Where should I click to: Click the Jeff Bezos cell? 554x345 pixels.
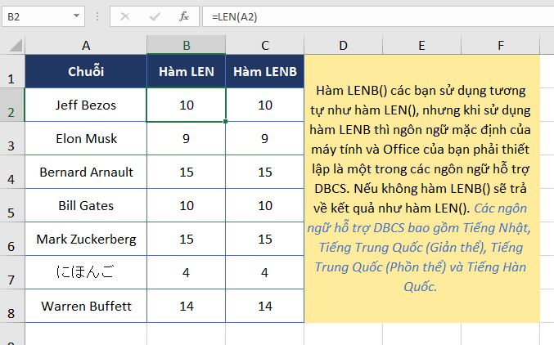click(x=86, y=105)
